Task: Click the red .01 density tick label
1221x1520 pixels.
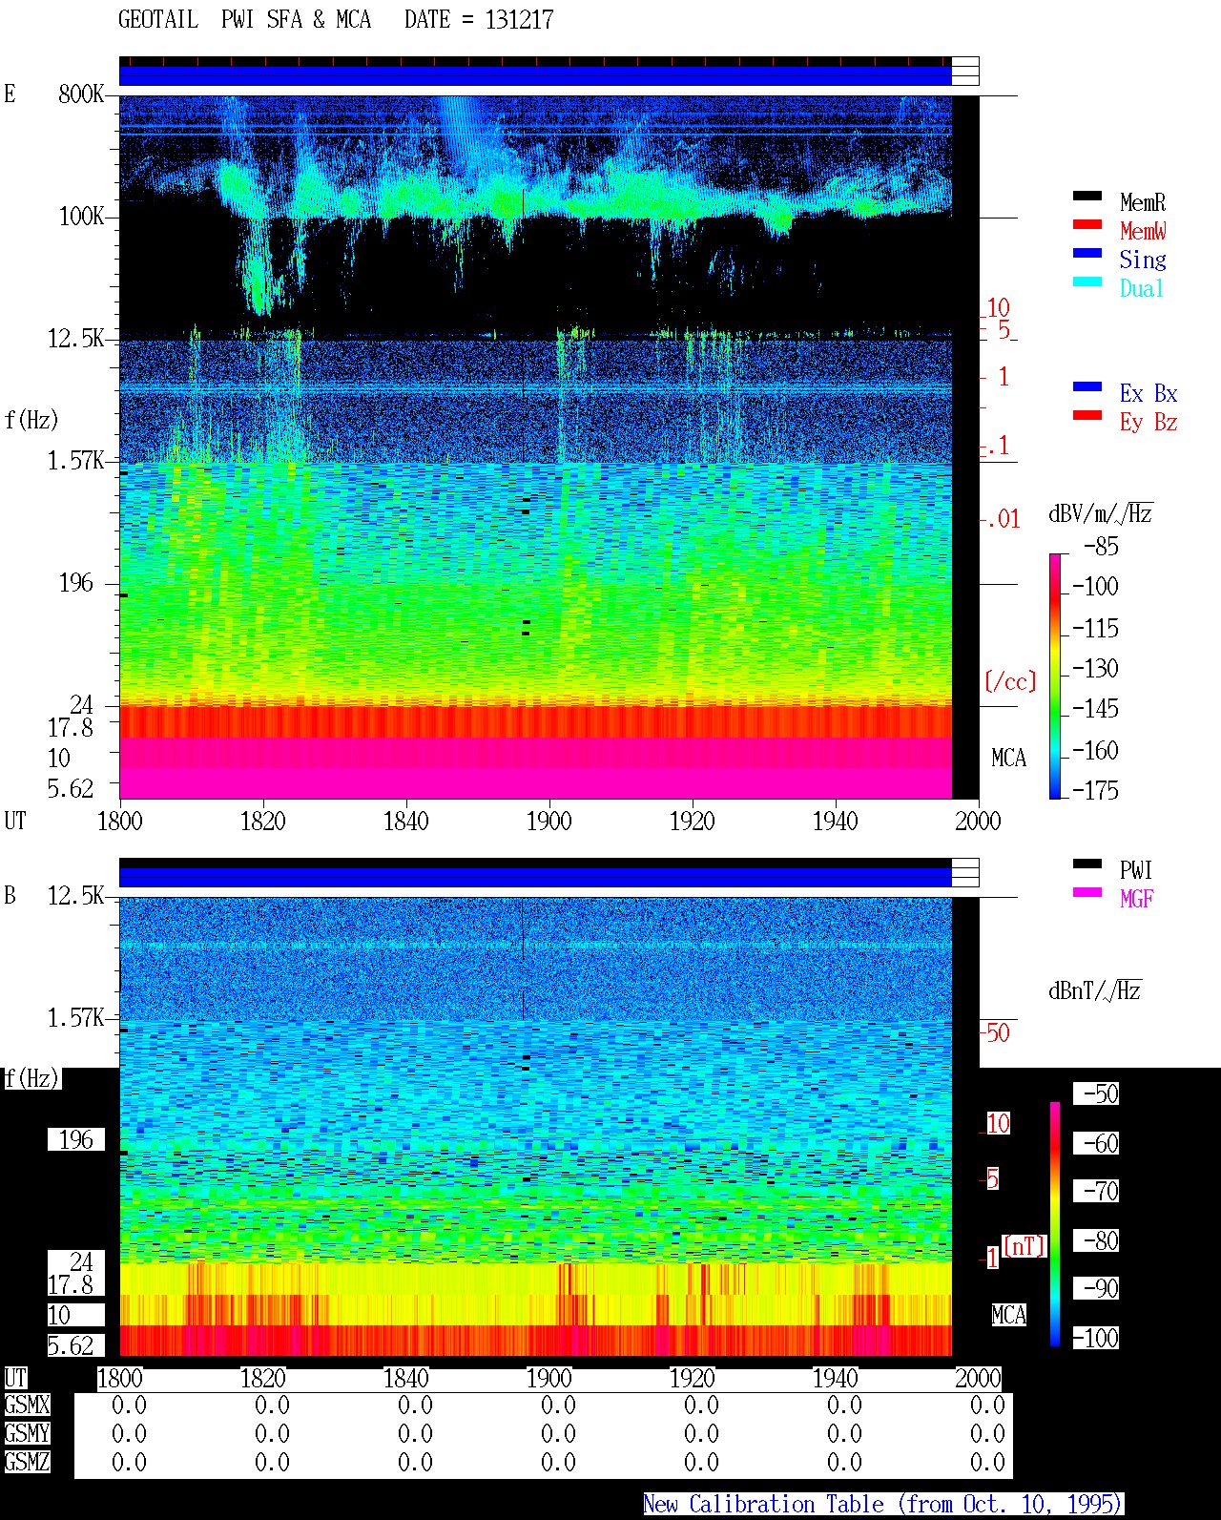Action: click(x=1003, y=519)
